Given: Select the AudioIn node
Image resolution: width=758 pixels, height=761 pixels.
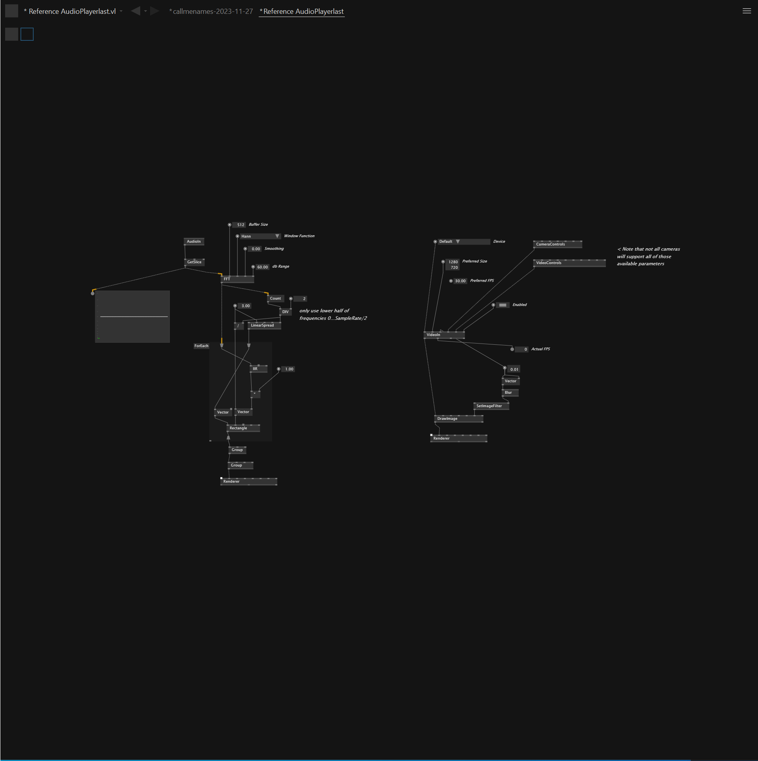Looking at the screenshot, I should tap(194, 242).
